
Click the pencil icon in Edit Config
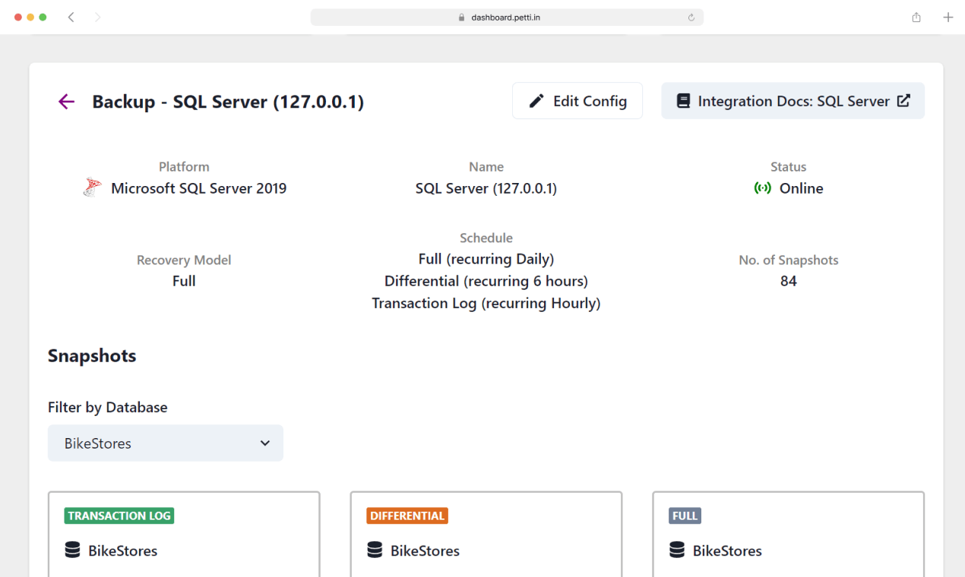tap(536, 101)
